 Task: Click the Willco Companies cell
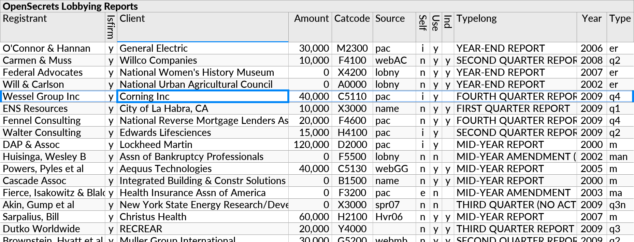click(203, 60)
